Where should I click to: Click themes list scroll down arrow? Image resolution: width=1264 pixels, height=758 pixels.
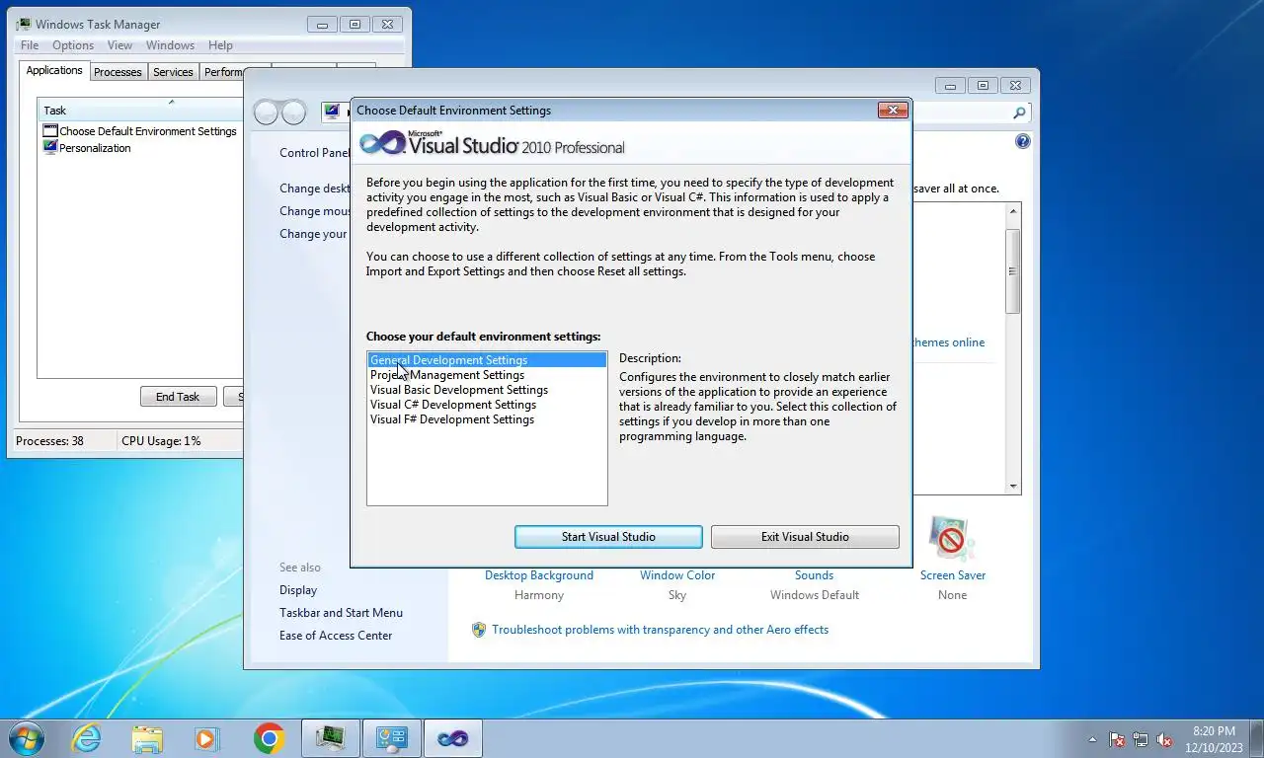pyautogui.click(x=1013, y=487)
